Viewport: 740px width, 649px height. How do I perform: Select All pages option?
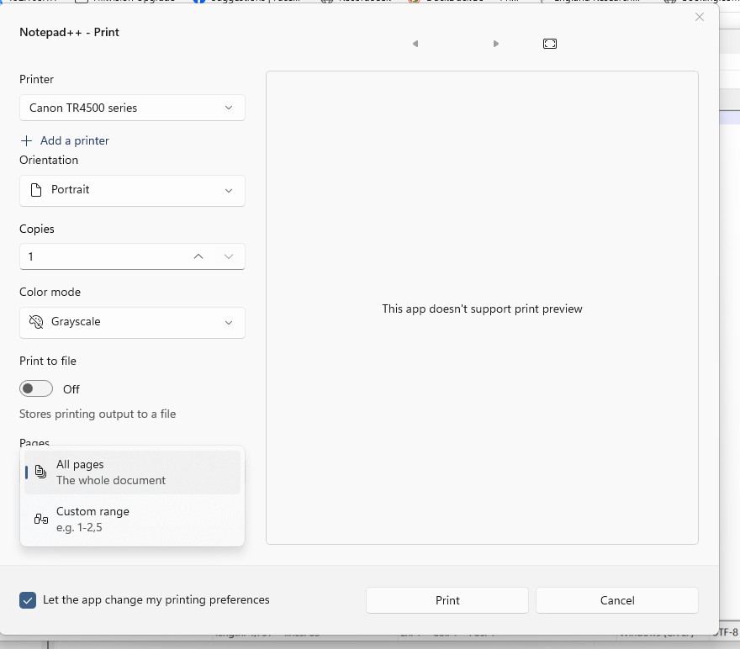(x=132, y=472)
